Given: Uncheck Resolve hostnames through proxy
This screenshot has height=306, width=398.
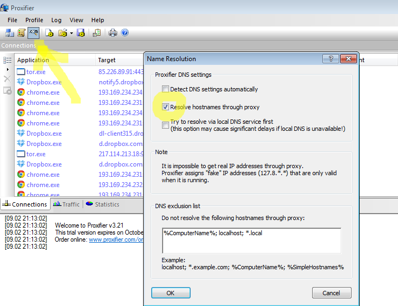Looking at the screenshot, I should pos(166,107).
